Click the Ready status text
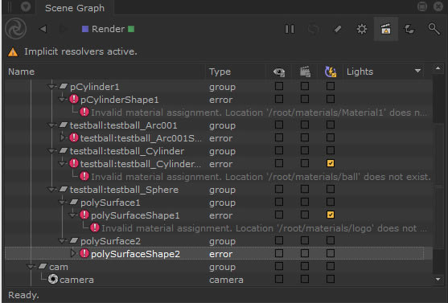The height and width of the screenshot is (303, 448). point(23,295)
